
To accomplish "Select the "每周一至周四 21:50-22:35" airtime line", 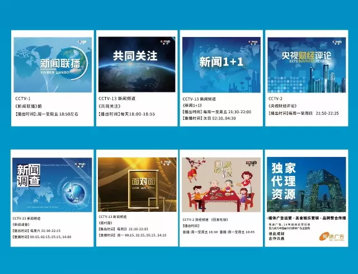I will pos(314,113).
